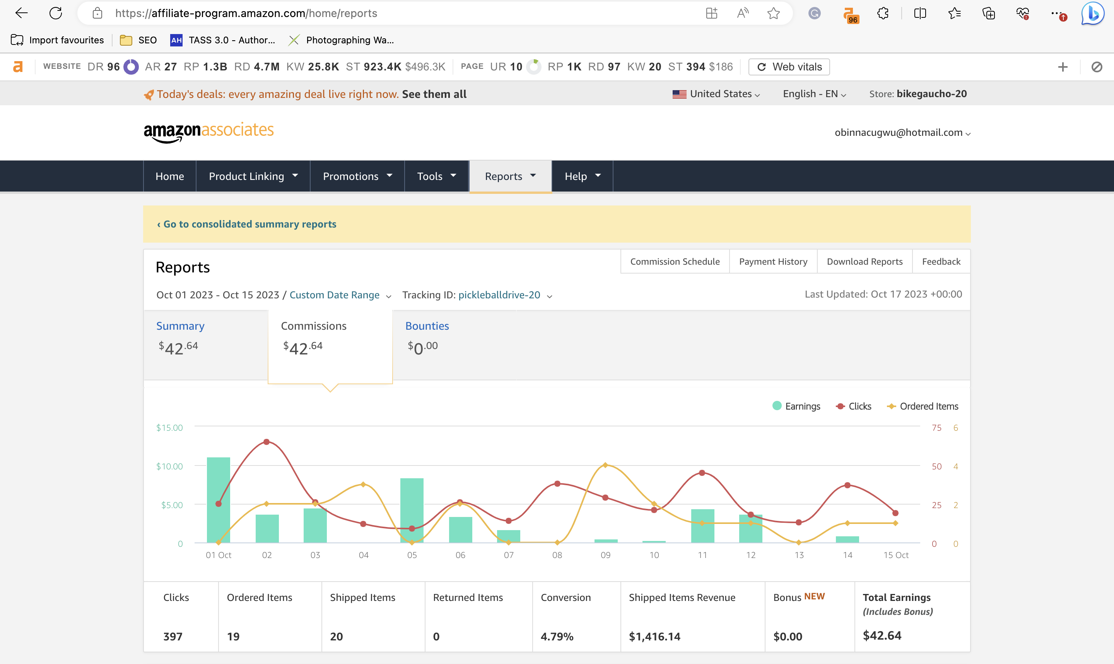Toggle Earnings series in chart legend

click(x=796, y=406)
